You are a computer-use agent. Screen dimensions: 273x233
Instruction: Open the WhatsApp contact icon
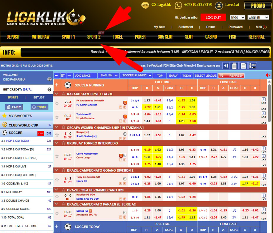point(178,5)
